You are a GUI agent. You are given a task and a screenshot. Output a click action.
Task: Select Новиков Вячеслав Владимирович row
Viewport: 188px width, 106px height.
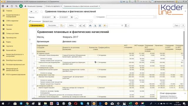click(49, 62)
